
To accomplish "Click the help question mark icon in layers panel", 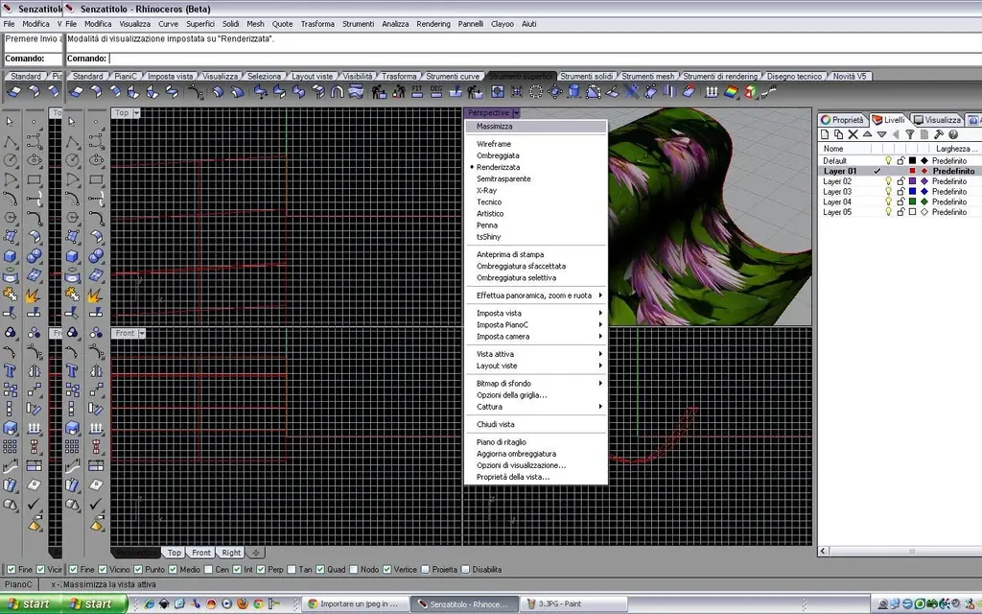I will 954,134.
